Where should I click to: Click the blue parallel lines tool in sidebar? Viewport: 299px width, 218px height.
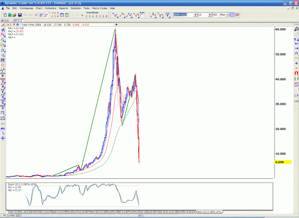[x=3, y=30]
